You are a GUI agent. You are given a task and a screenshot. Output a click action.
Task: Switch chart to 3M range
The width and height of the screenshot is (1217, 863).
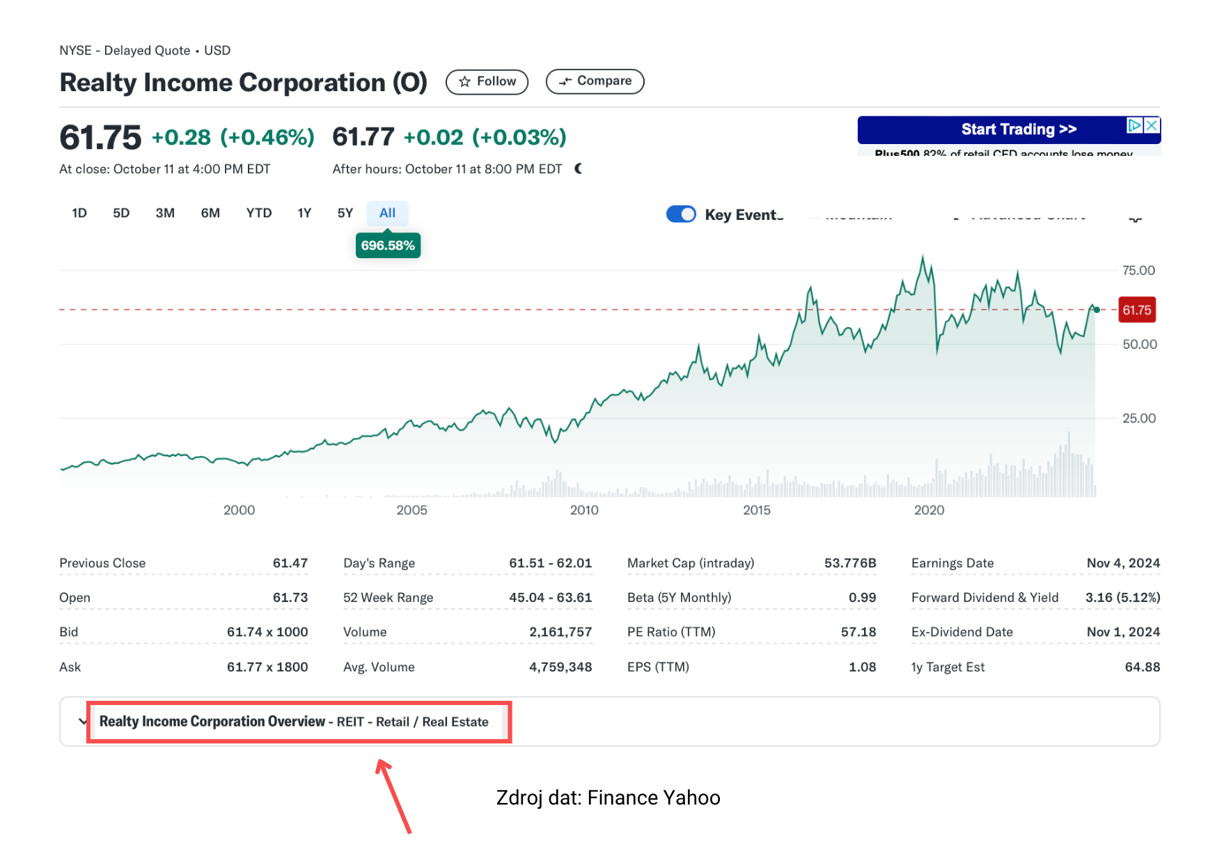point(165,213)
